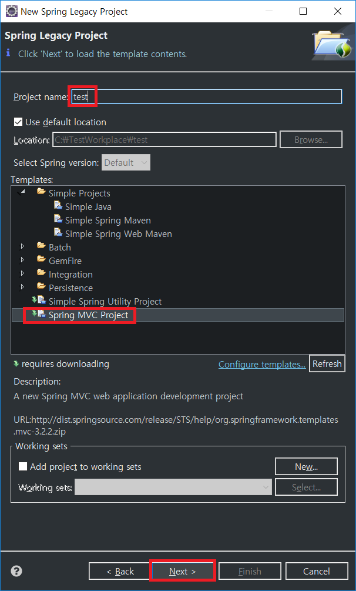Viewport: 356px width, 591px height.
Task: Select the Integration folder item
Action: coord(70,275)
